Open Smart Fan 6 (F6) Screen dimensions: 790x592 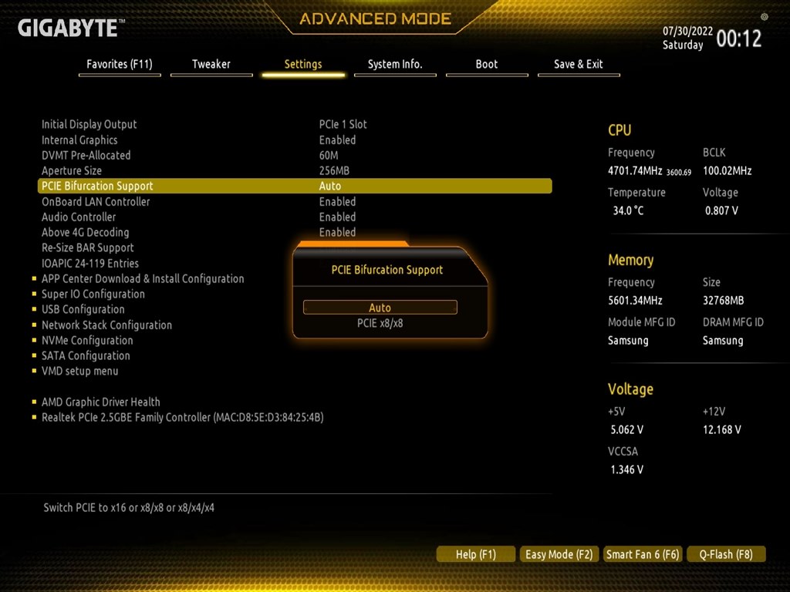pyautogui.click(x=643, y=554)
